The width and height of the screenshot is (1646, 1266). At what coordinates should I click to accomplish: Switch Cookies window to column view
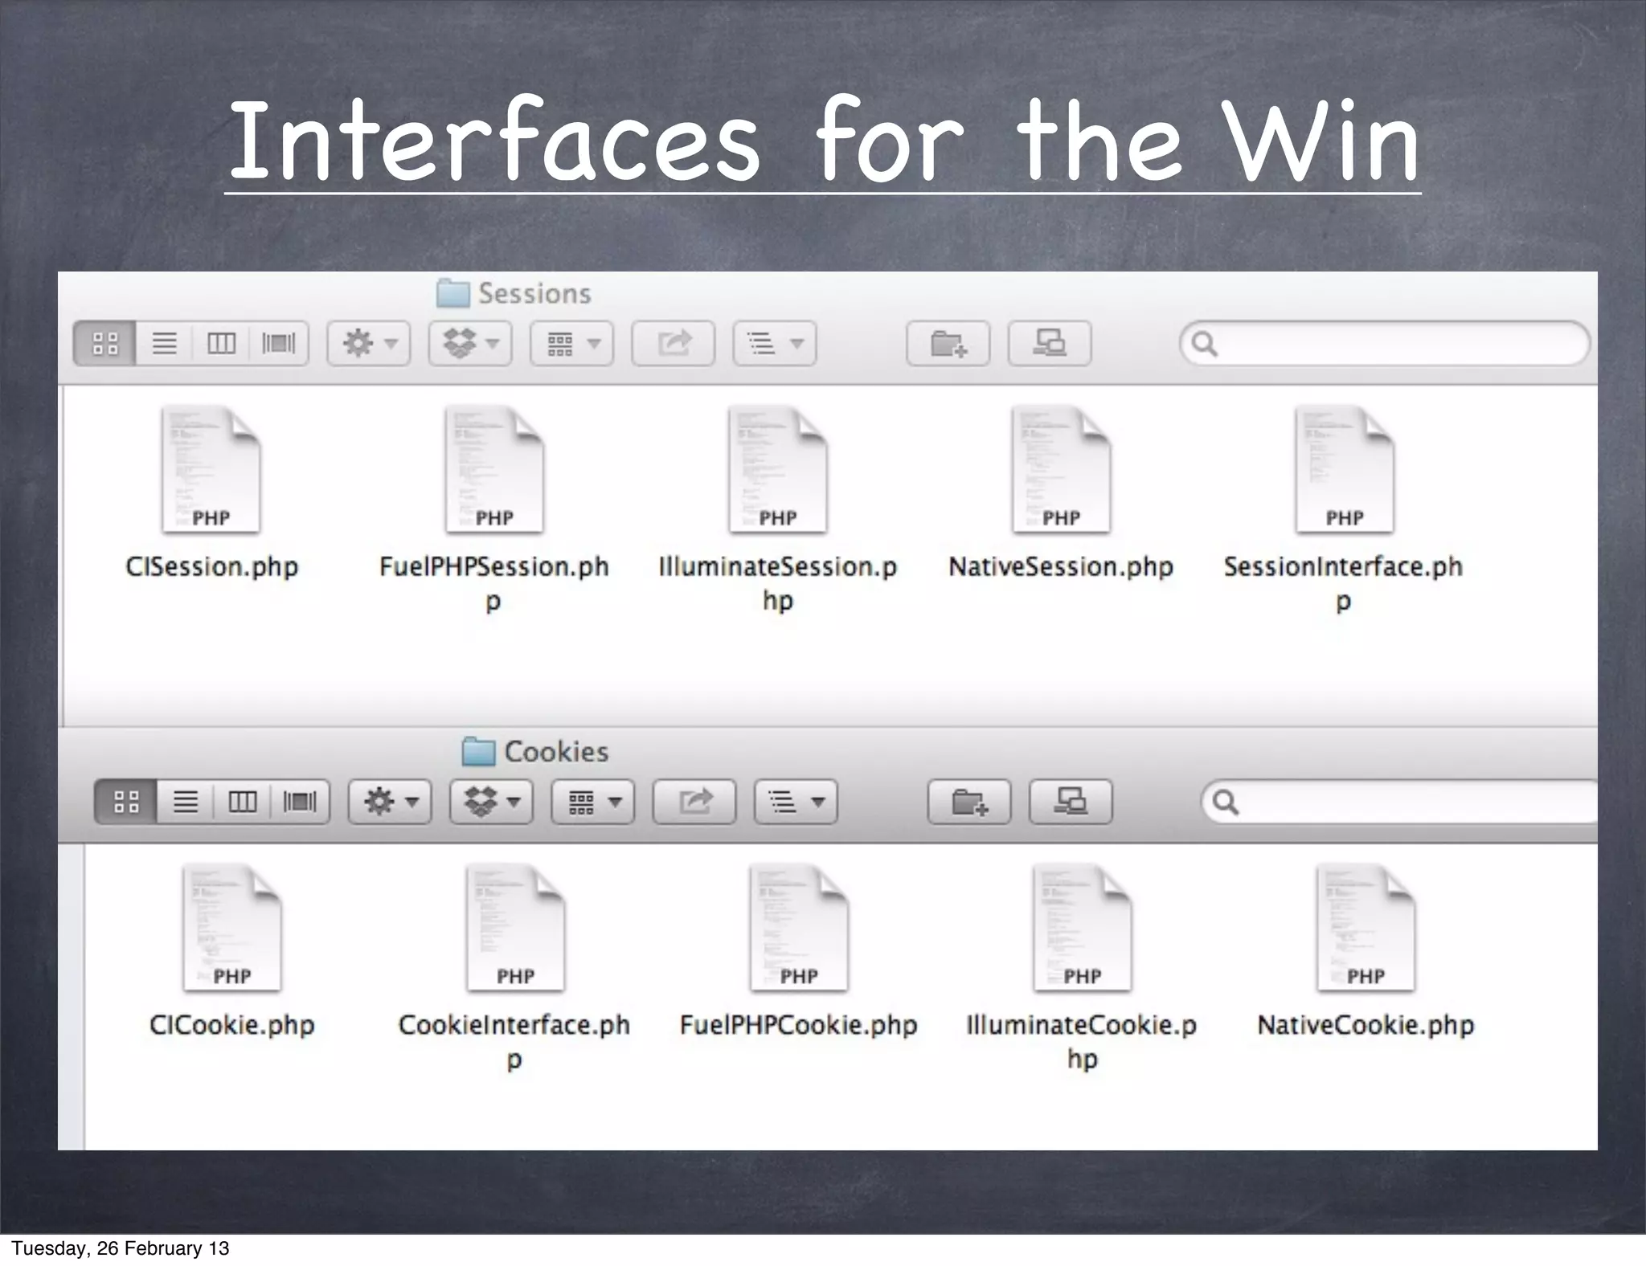(x=242, y=802)
